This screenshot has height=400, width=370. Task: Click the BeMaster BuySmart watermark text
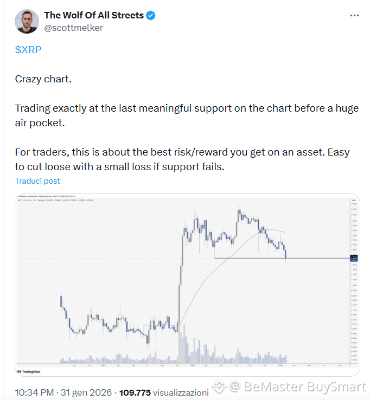[x=304, y=387]
